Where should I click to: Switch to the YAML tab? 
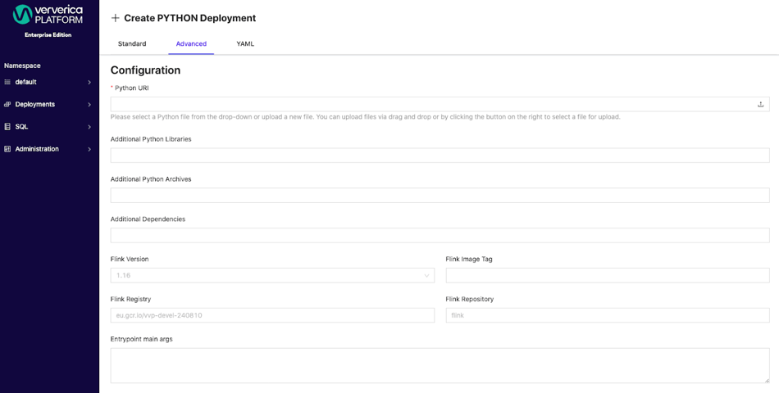245,43
